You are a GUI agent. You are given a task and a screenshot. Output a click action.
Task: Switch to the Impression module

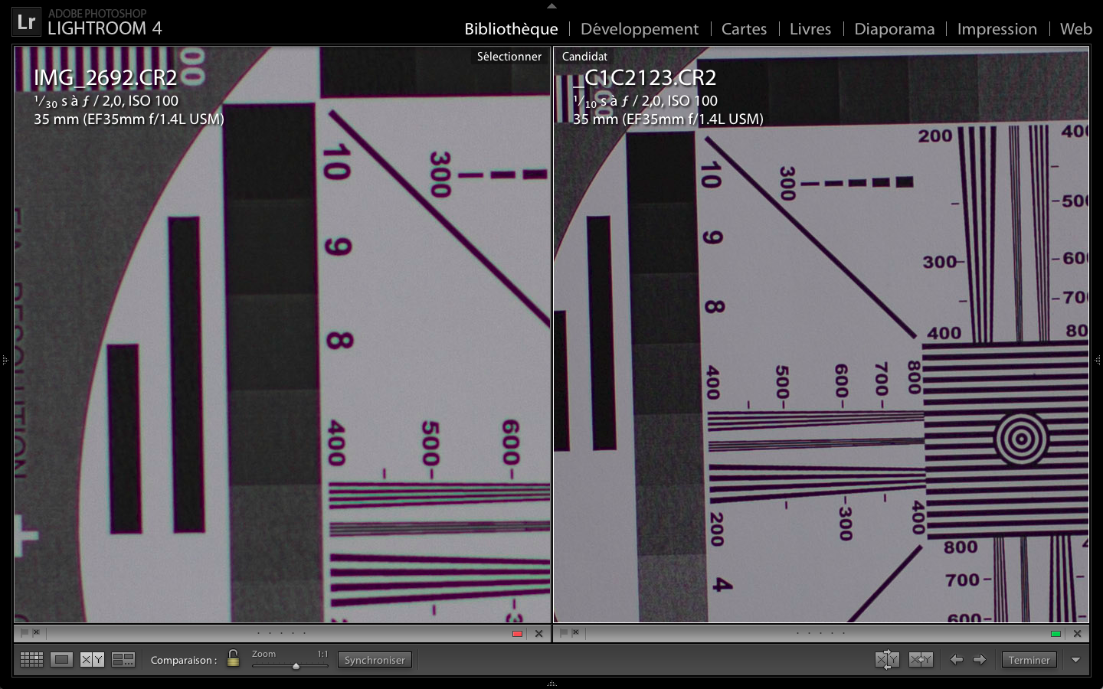(x=997, y=29)
